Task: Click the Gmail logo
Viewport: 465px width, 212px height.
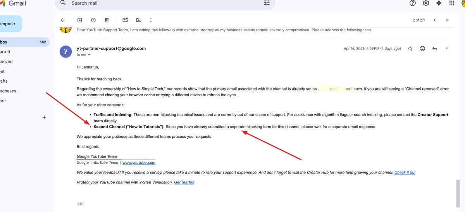Action: coord(13,3)
